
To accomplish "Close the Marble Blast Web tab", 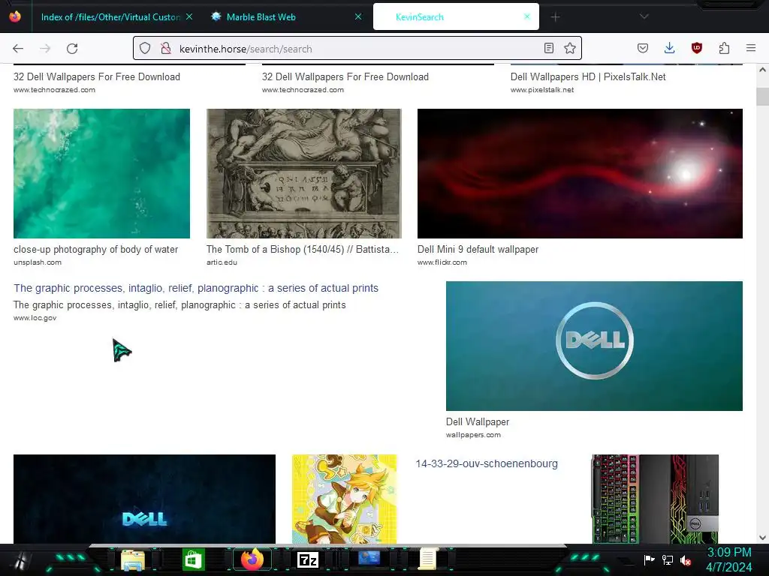I will point(358,16).
